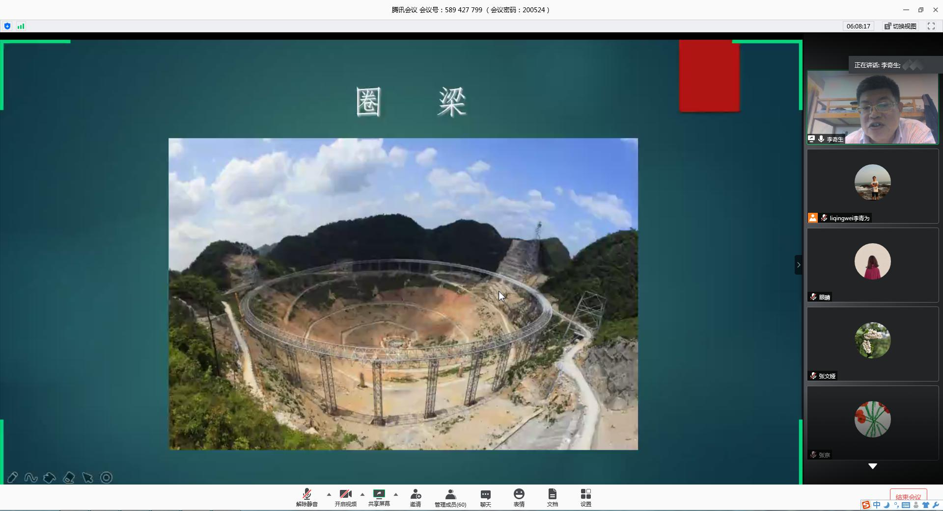
Task: Select the pencil annotation tool
Action: (x=12, y=478)
